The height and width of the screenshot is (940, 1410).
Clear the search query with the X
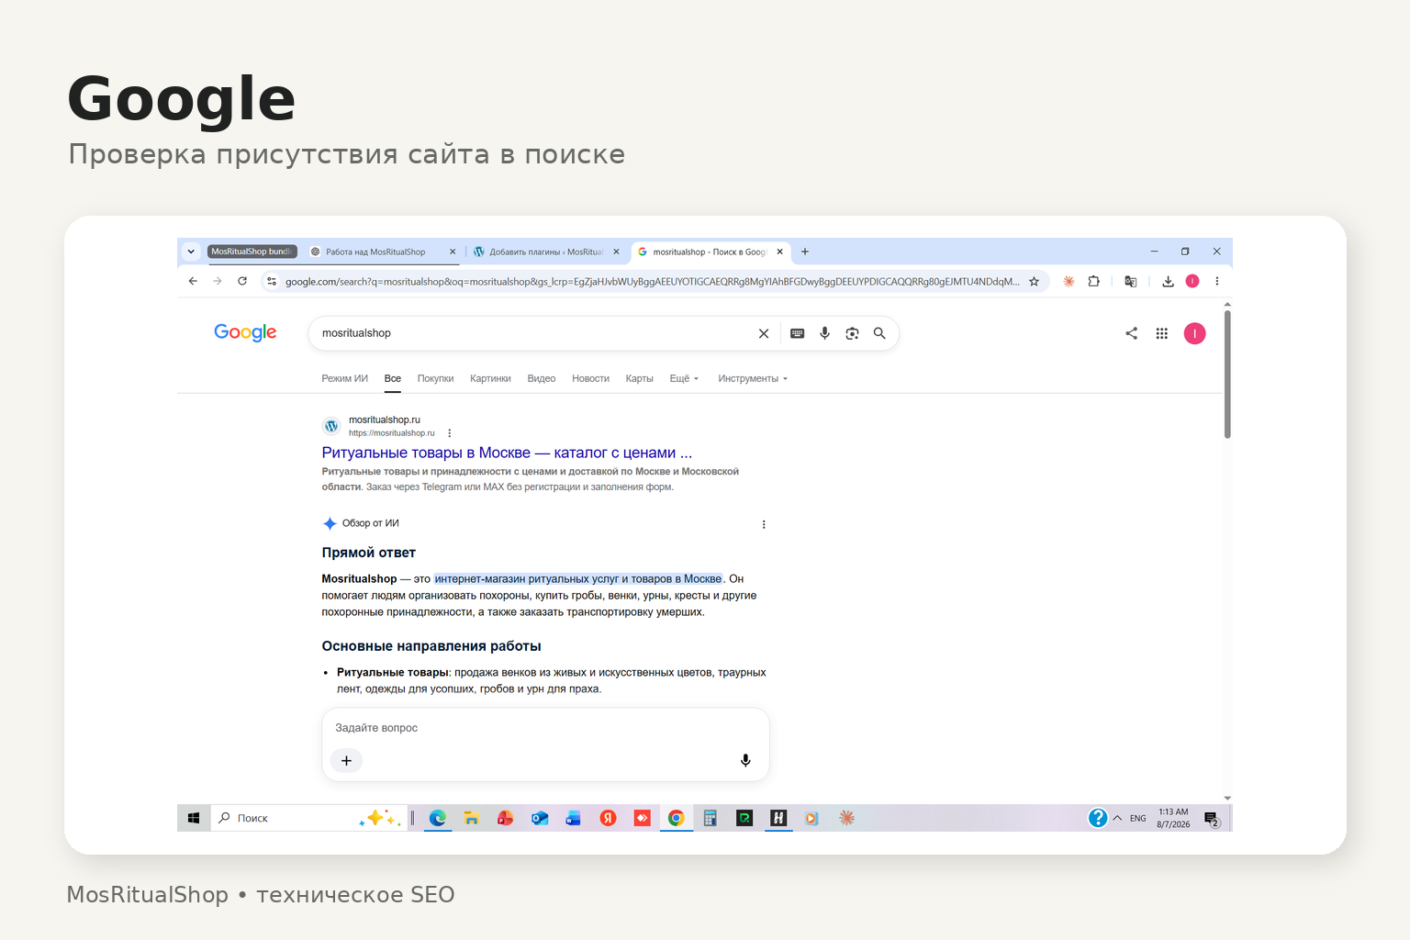pos(764,333)
